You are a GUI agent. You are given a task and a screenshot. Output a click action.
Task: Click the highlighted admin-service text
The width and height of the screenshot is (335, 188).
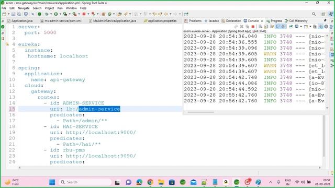tap(99, 109)
